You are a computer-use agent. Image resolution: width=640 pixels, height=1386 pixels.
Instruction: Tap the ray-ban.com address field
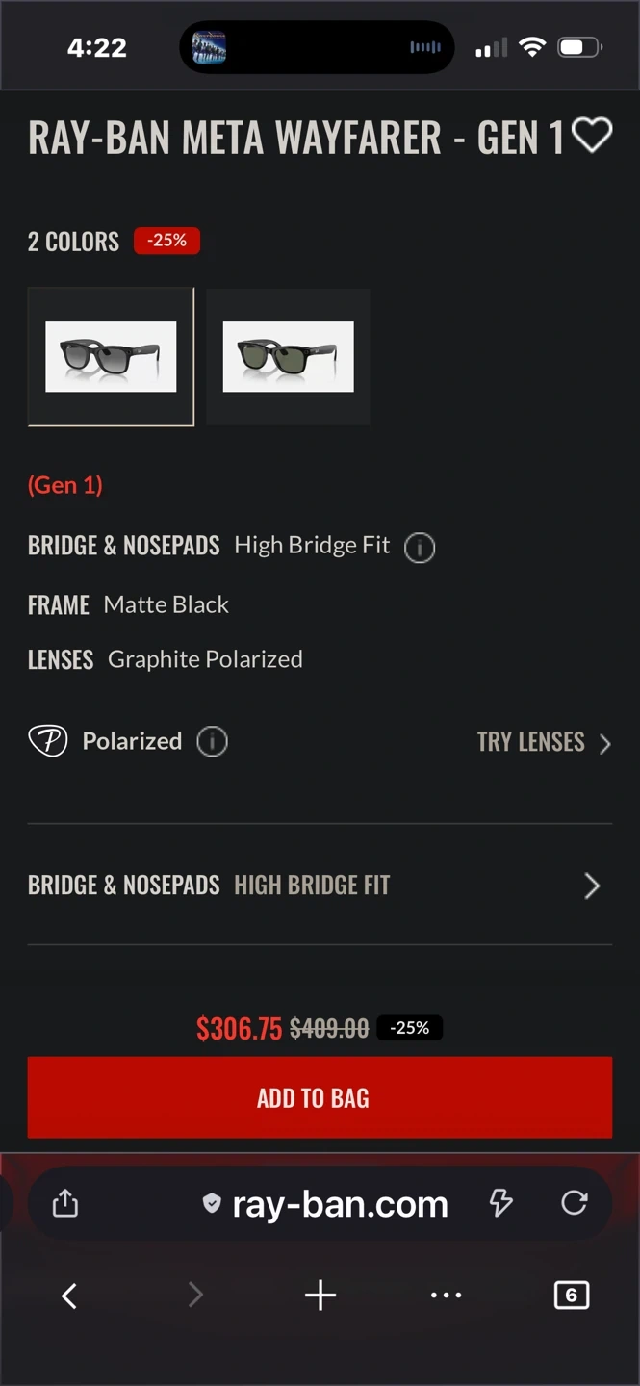point(340,1204)
